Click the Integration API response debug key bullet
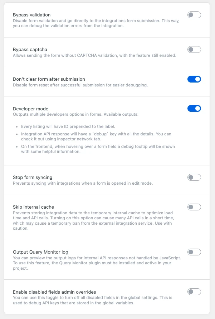The height and width of the screenshot is (319, 215). point(96,136)
